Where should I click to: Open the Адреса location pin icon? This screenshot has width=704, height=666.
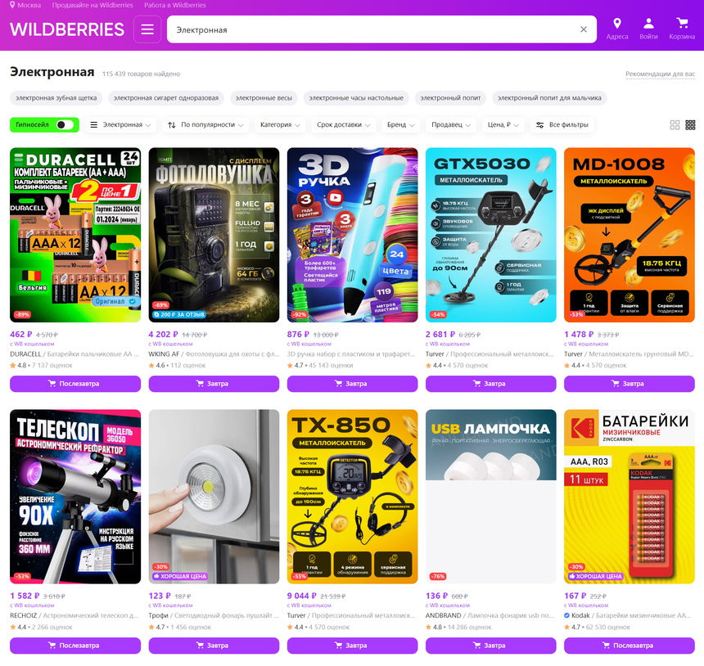[x=617, y=29]
